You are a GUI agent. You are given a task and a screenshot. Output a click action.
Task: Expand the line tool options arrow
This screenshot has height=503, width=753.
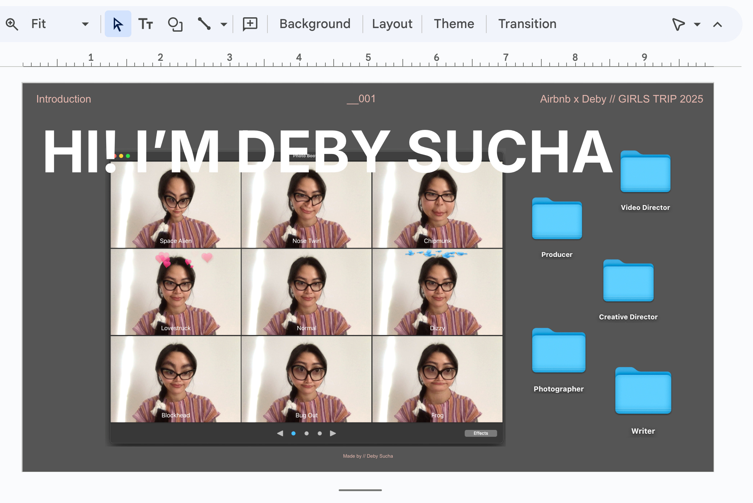(x=224, y=24)
